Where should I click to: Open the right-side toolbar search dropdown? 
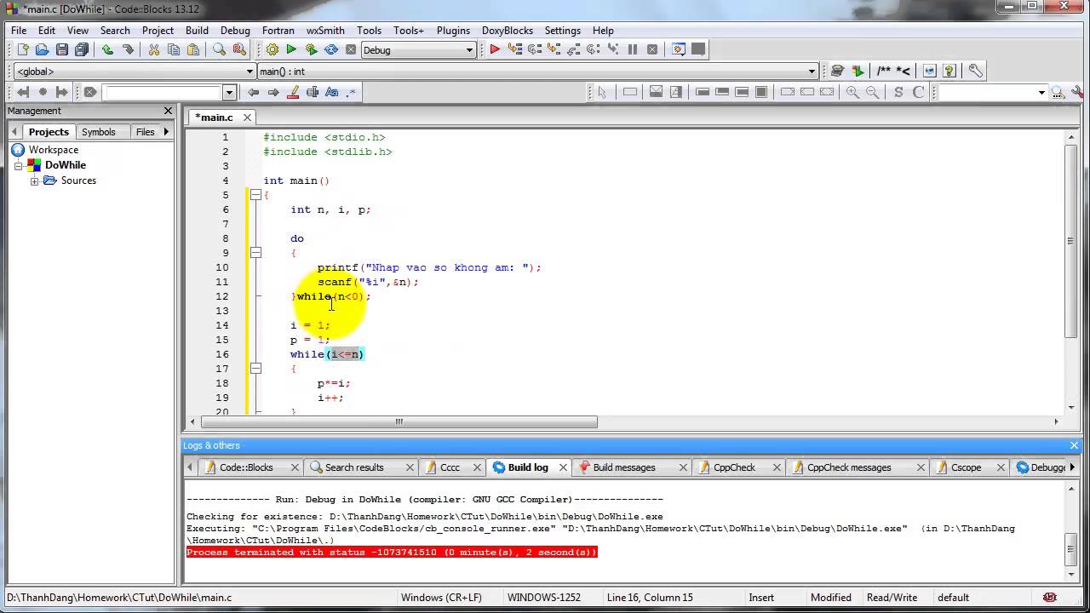1041,92
